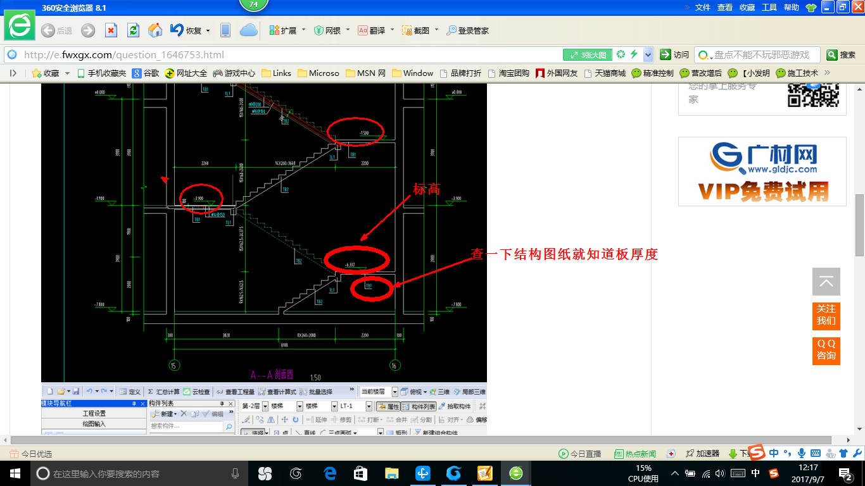
Task: Go back with the 后退 button
Action: pos(56,30)
